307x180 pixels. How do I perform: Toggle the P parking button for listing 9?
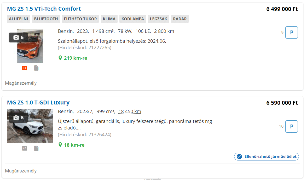coord(291,33)
